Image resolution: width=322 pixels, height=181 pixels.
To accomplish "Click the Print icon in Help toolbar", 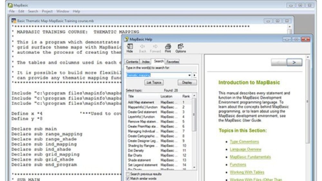I will [168, 48].
